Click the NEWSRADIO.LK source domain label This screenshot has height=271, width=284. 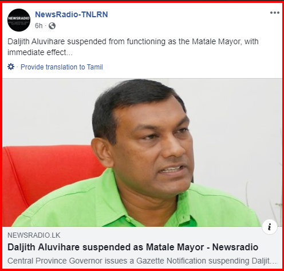pos(34,235)
